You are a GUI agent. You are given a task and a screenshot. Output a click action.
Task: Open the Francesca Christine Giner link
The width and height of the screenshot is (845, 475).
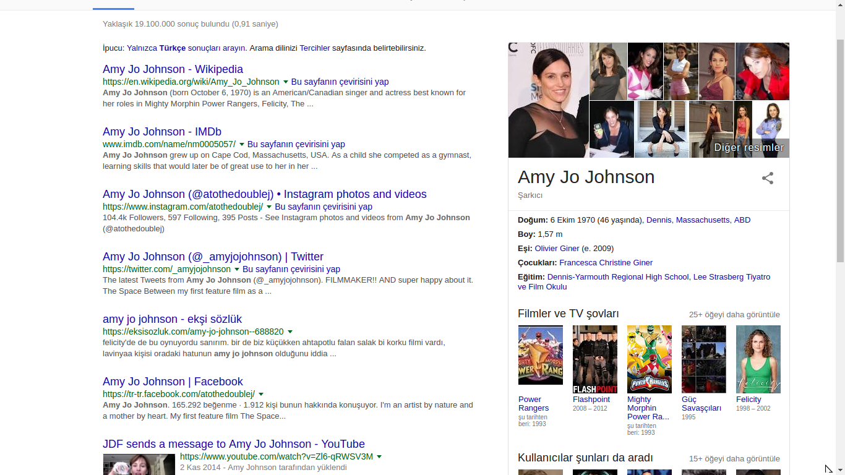pyautogui.click(x=606, y=263)
